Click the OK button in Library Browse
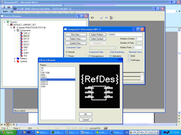The width and height of the screenshot is (181, 135). point(86,114)
